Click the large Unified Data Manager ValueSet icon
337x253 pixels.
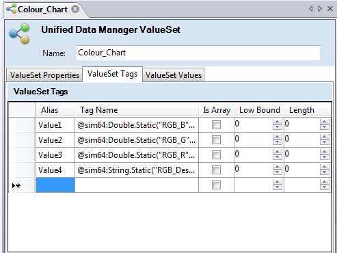(x=19, y=34)
